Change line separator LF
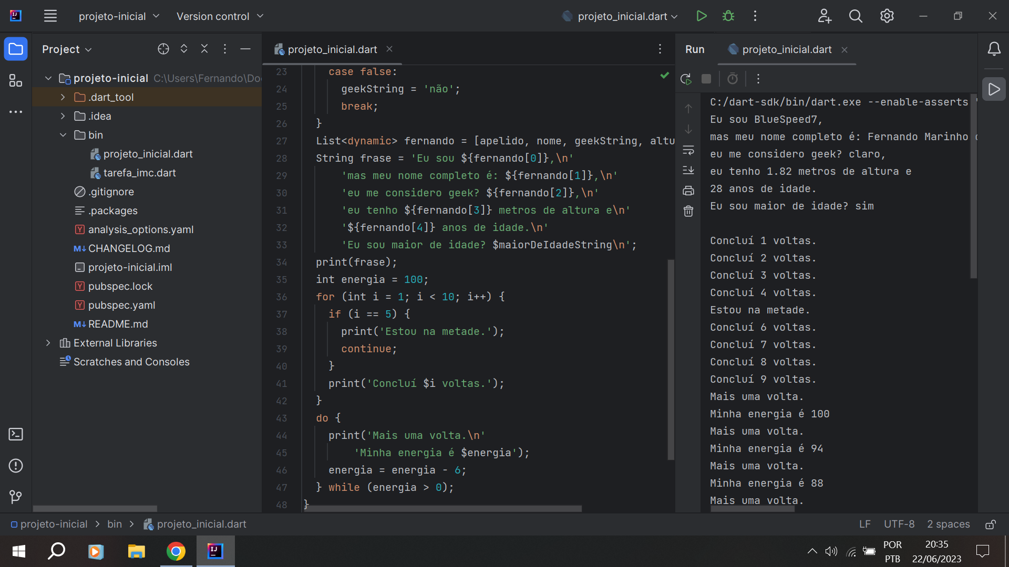Screen dimensions: 1009x567 (x=864, y=524)
